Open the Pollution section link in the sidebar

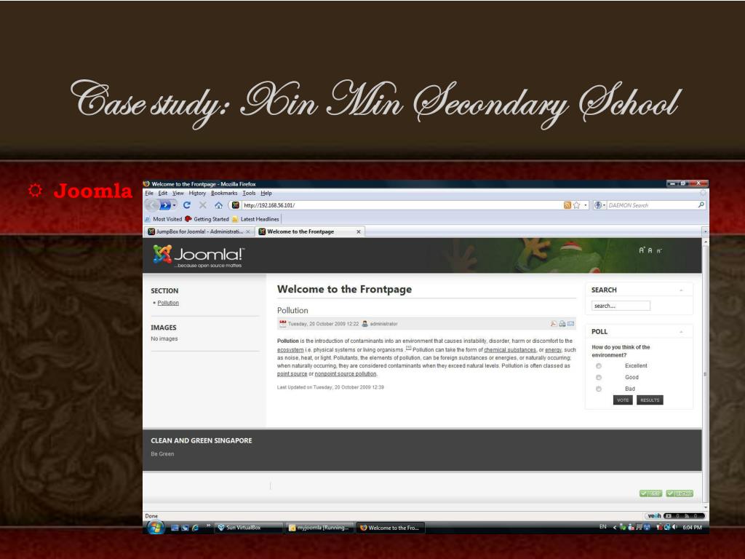point(168,303)
